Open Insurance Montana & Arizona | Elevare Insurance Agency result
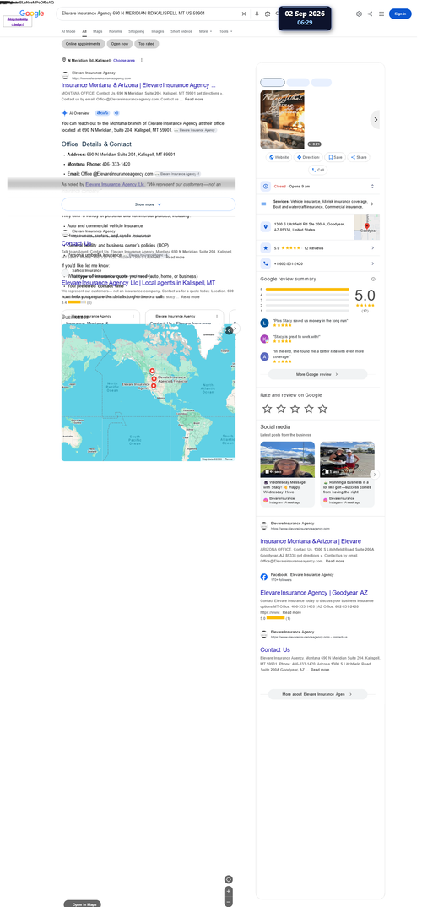 point(138,85)
